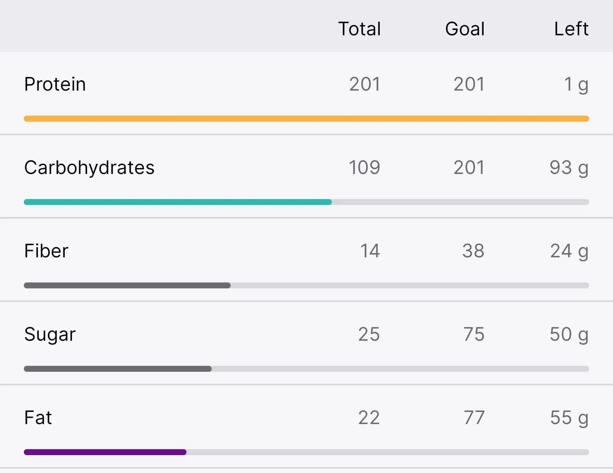Click Protein goal value 201
Image resolution: width=613 pixels, height=473 pixels.
[469, 84]
